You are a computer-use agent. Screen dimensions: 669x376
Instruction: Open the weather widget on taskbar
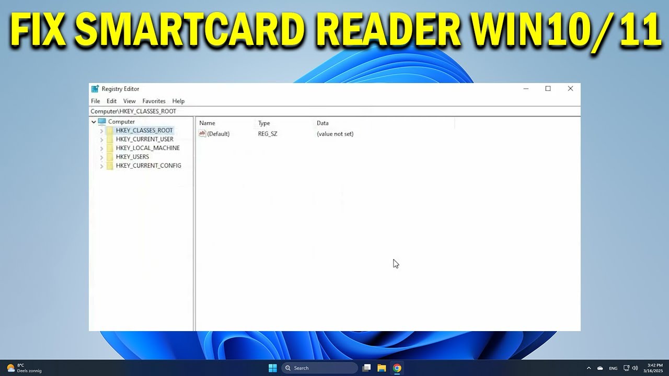tap(25, 368)
